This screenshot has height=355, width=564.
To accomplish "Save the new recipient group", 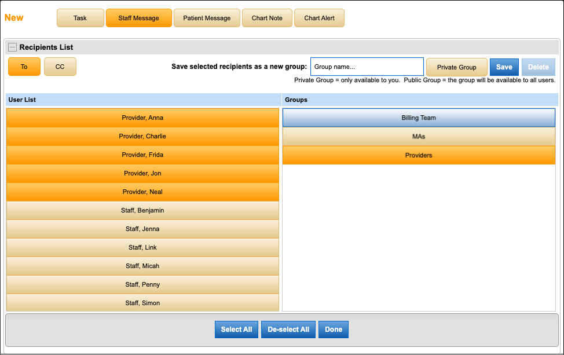I will 504,67.
